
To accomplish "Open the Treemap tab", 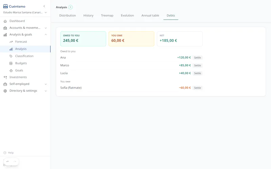I will [x=107, y=16].
